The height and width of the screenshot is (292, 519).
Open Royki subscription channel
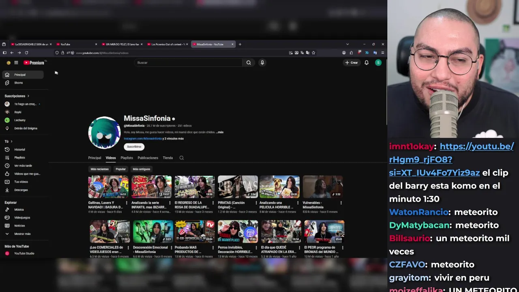coord(24,112)
